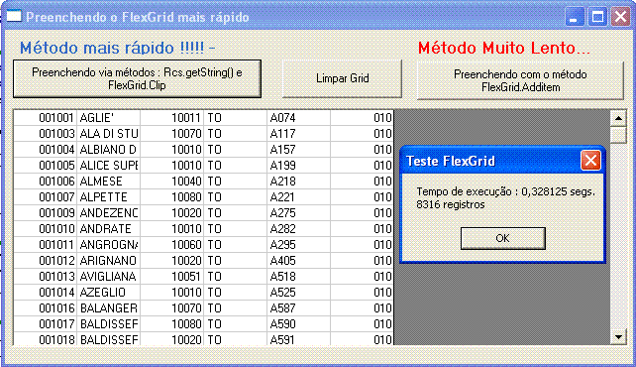Viewport: 636px width, 367px height.
Task: Select cell 001003
Action: (x=46, y=134)
